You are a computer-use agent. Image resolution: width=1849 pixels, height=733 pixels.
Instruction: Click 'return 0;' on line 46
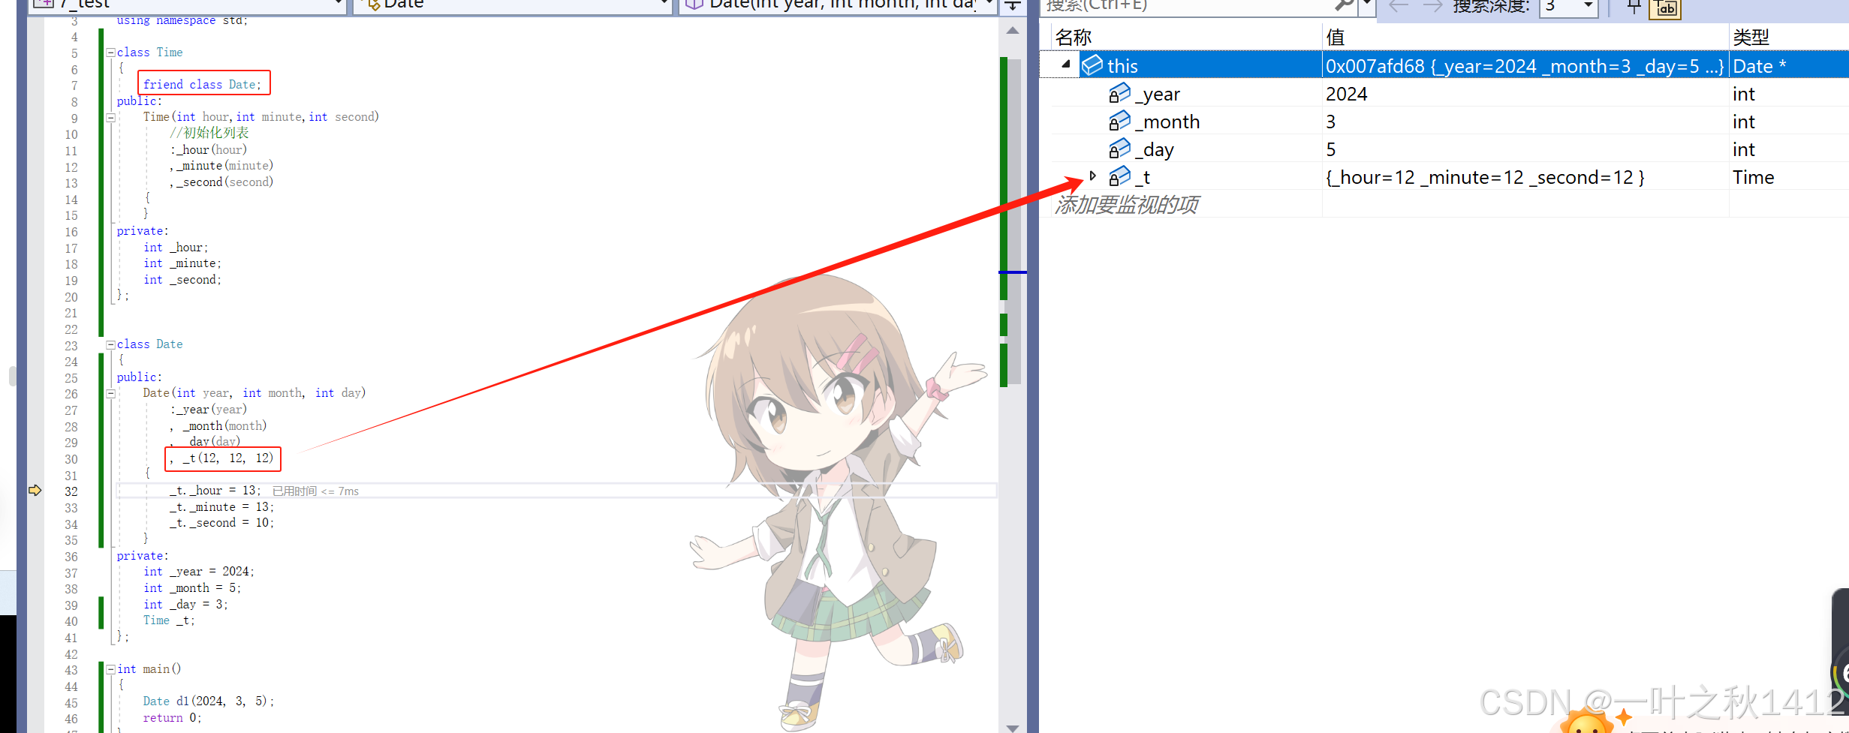(173, 718)
